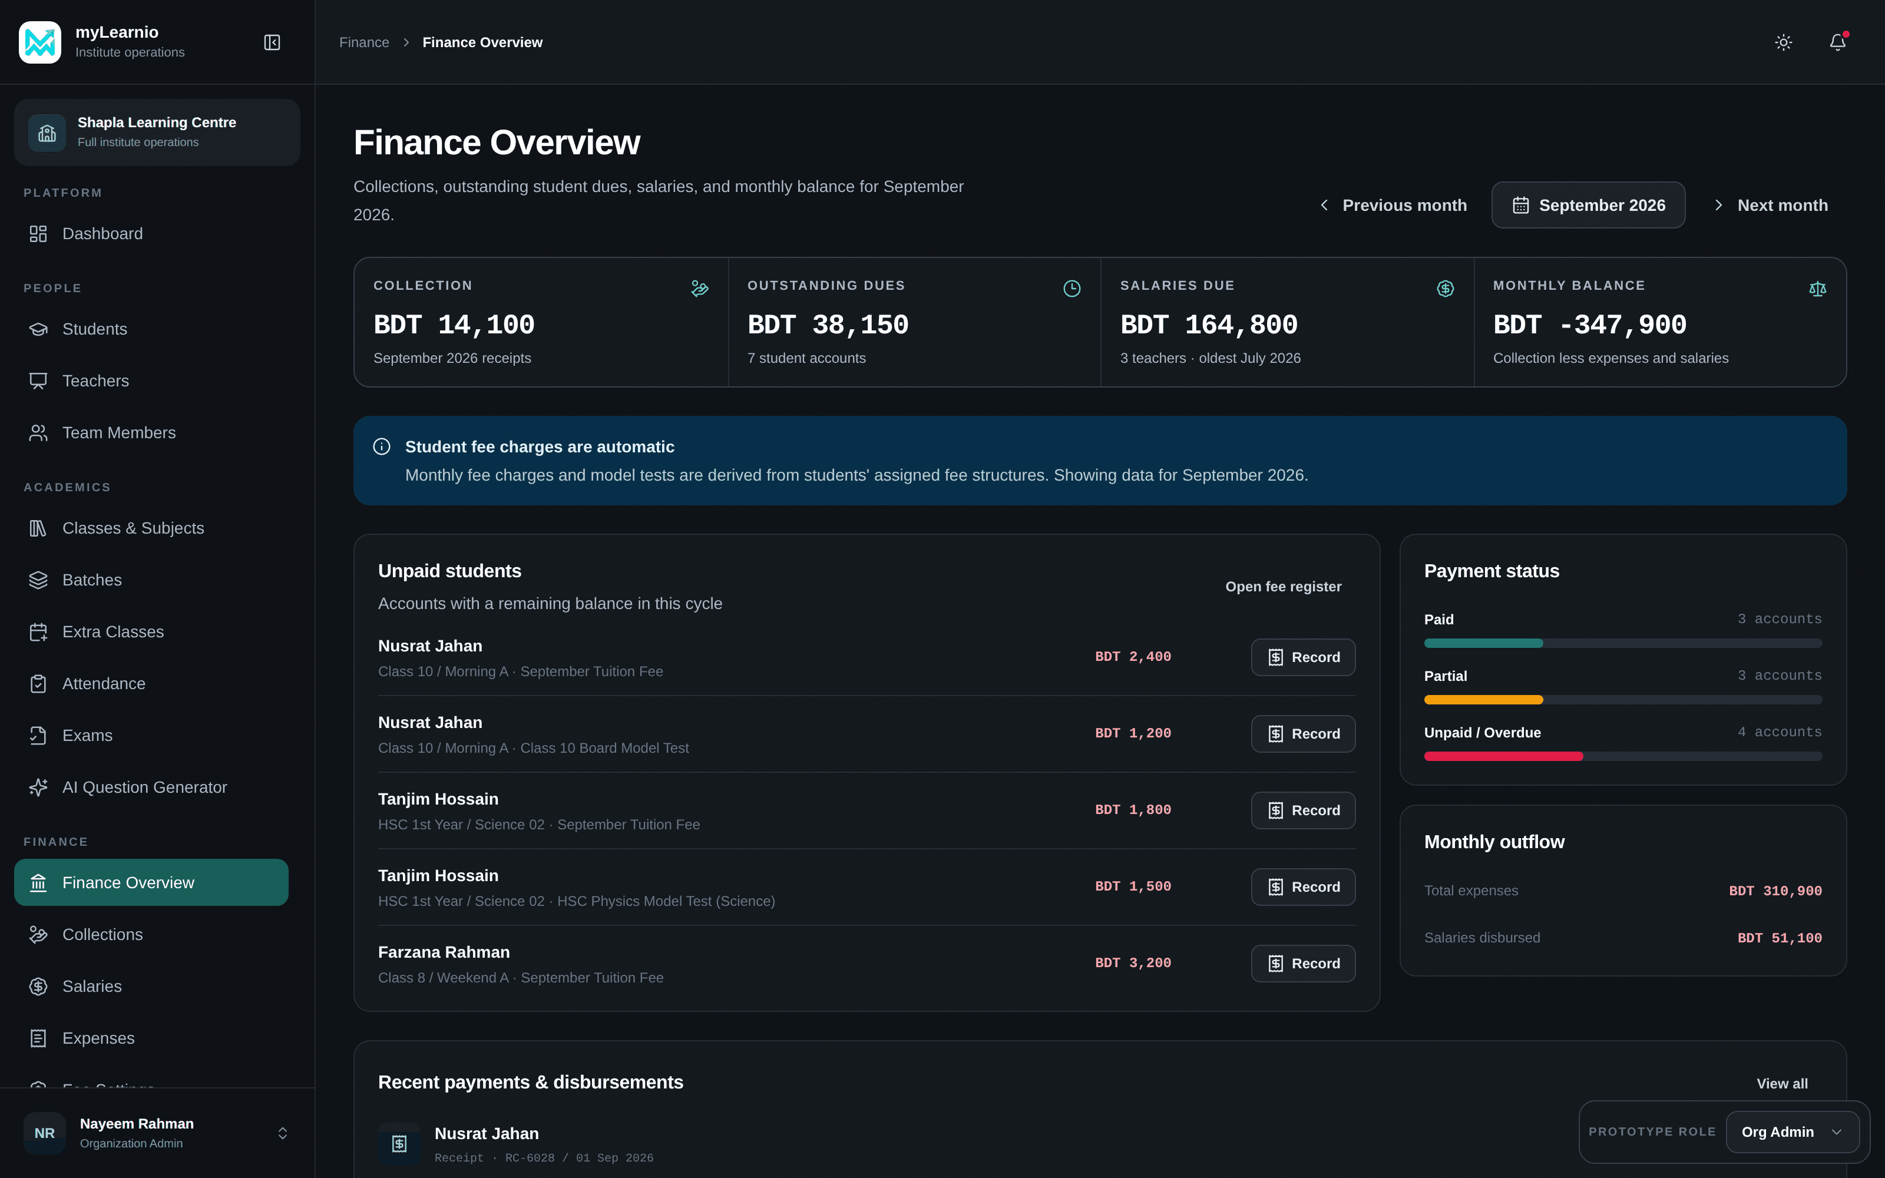Click BDT 14,100 collection value
The image size is (1885, 1178).
pyautogui.click(x=454, y=325)
